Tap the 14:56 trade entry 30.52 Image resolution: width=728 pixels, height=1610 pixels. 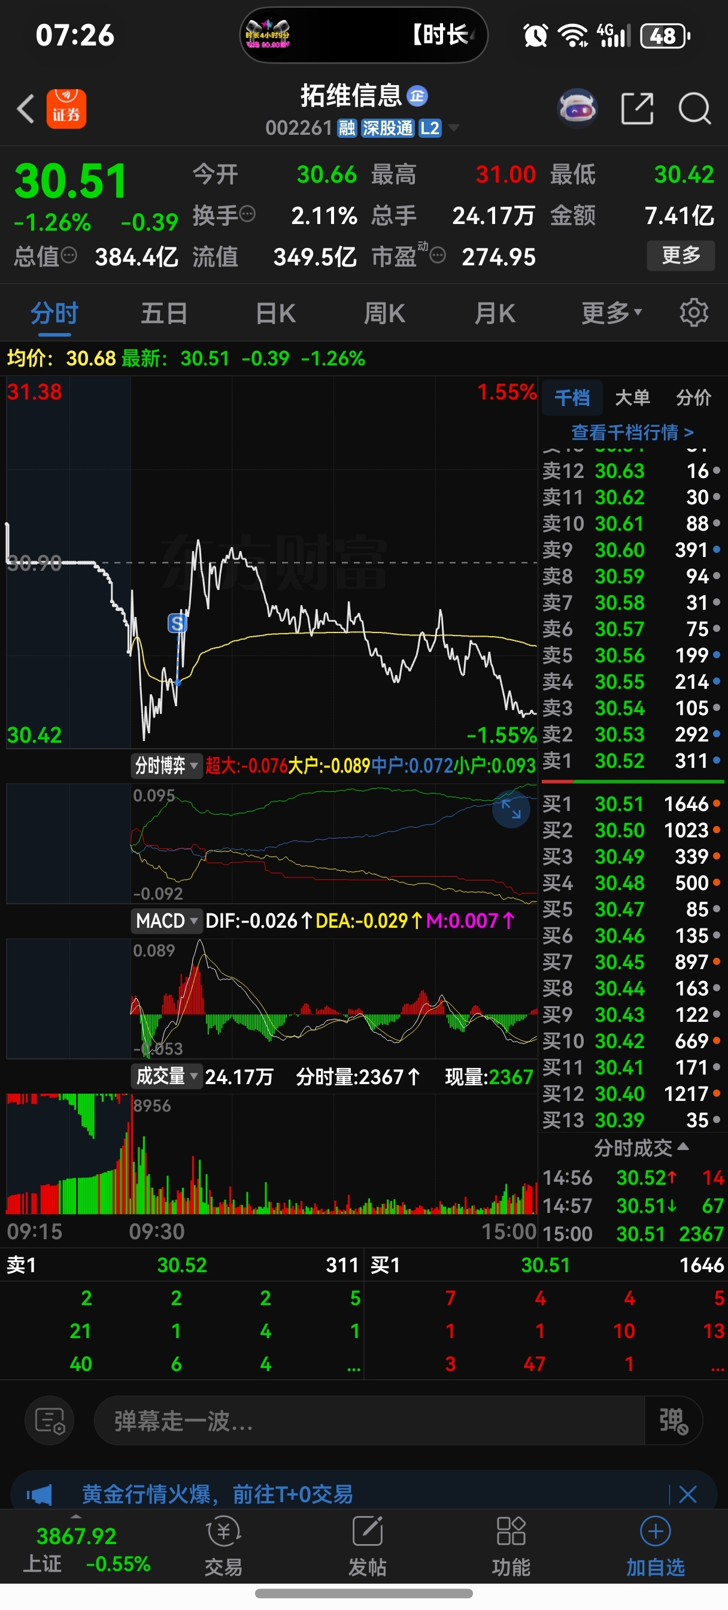click(633, 1178)
